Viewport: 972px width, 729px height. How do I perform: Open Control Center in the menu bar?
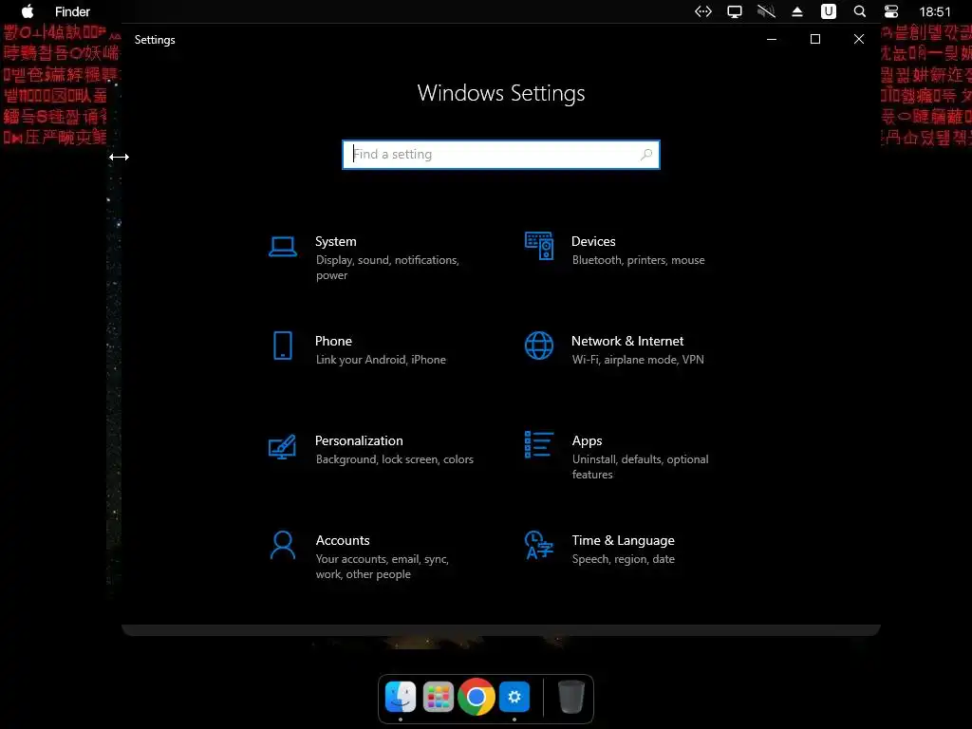click(x=891, y=11)
